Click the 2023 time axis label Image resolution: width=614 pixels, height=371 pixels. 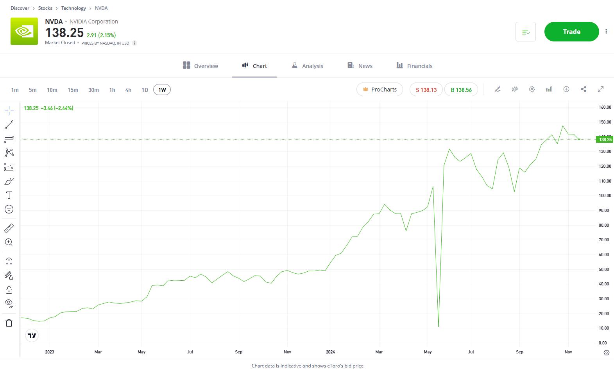click(x=50, y=352)
